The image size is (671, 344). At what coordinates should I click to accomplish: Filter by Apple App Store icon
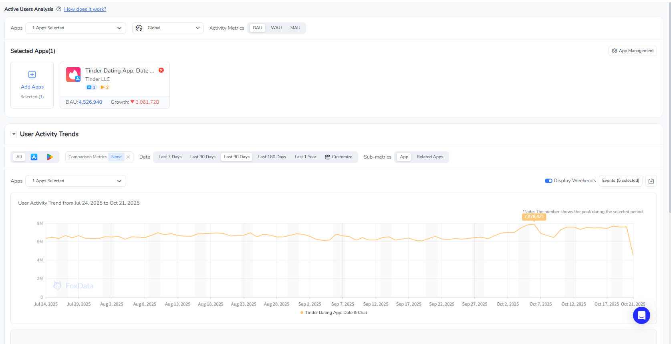pos(34,157)
